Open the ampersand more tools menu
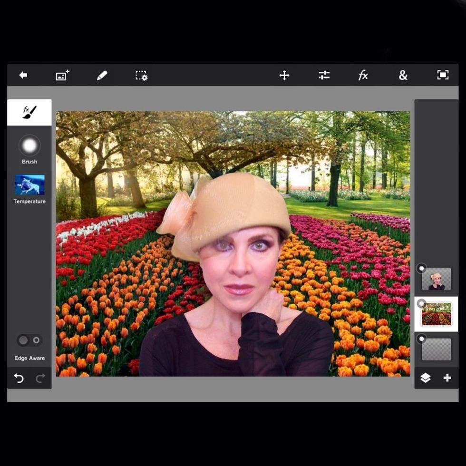The width and height of the screenshot is (466, 466). coord(403,75)
